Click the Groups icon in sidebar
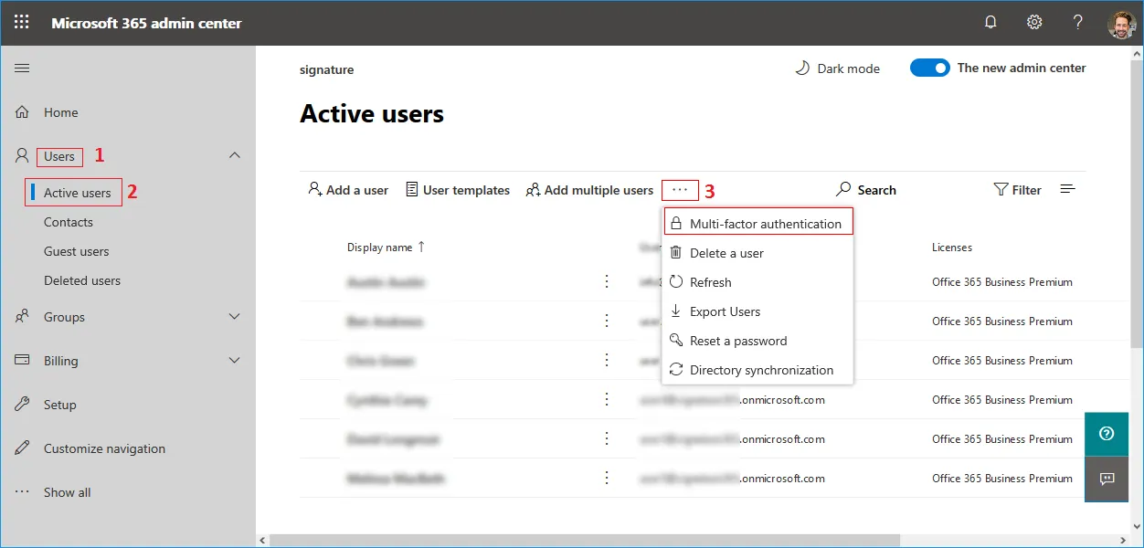 [23, 317]
